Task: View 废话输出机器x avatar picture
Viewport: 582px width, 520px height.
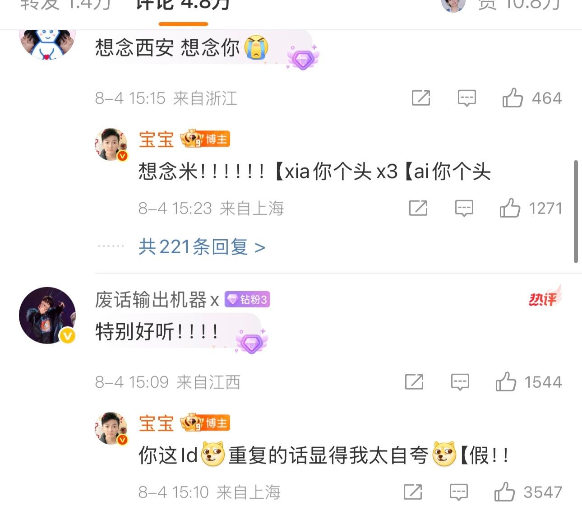Action: [47, 315]
